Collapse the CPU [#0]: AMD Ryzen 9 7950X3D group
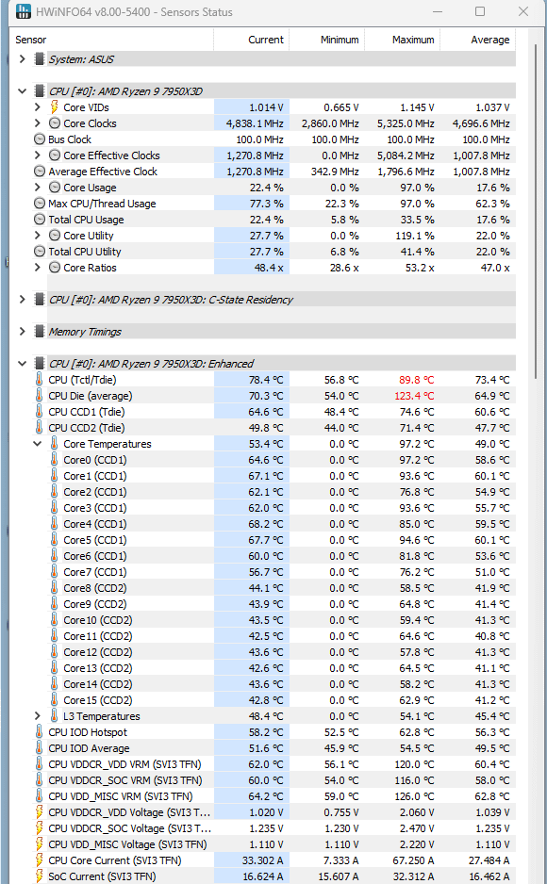The image size is (547, 884). tap(22, 90)
